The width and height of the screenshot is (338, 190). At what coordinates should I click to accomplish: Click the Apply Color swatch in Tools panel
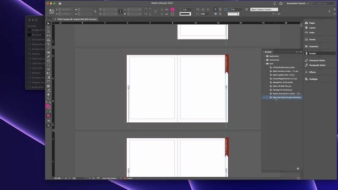pos(48,116)
